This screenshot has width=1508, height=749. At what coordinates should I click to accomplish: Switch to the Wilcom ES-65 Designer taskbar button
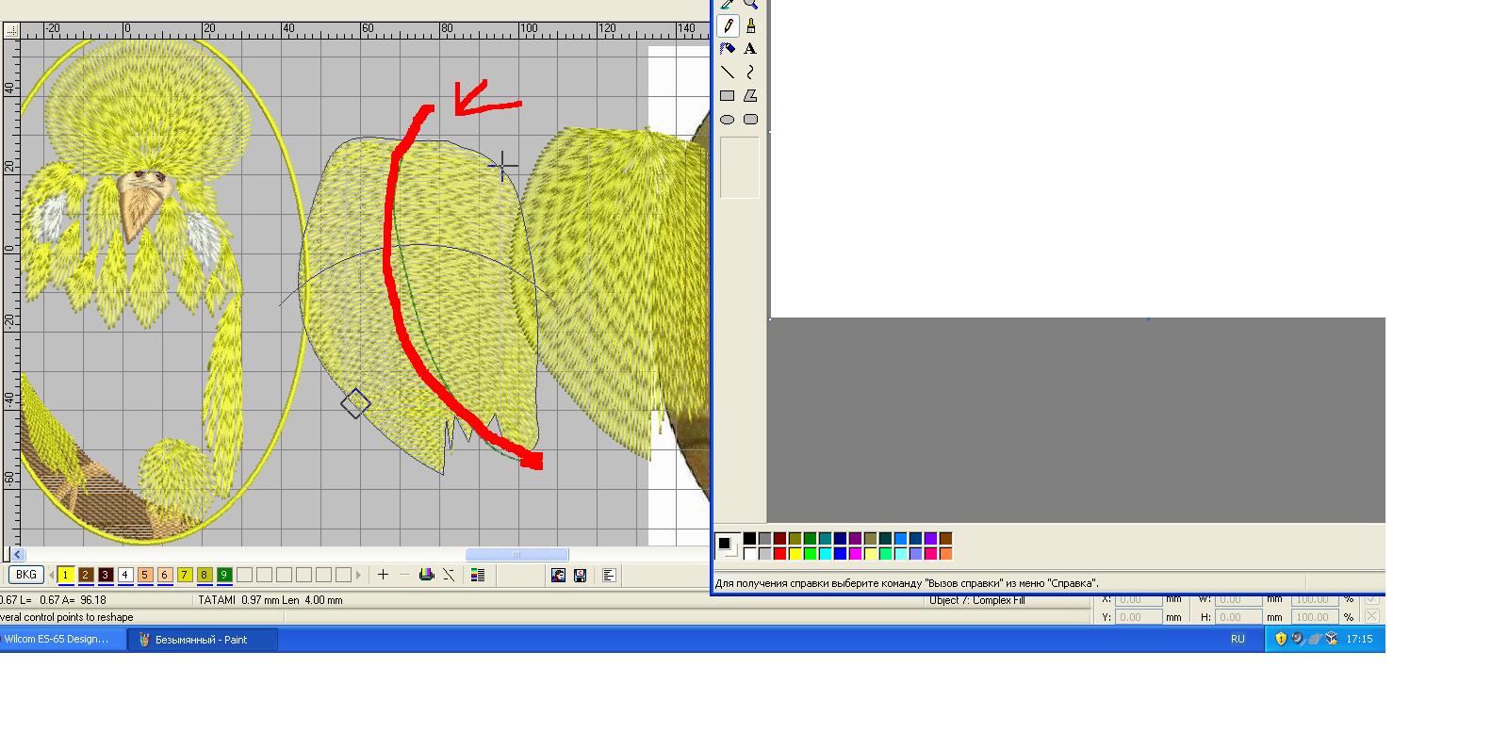(x=62, y=640)
